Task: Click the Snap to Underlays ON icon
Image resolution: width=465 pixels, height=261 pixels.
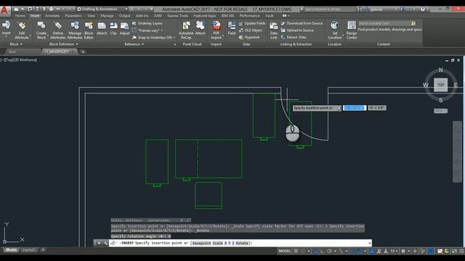Action: (134, 38)
